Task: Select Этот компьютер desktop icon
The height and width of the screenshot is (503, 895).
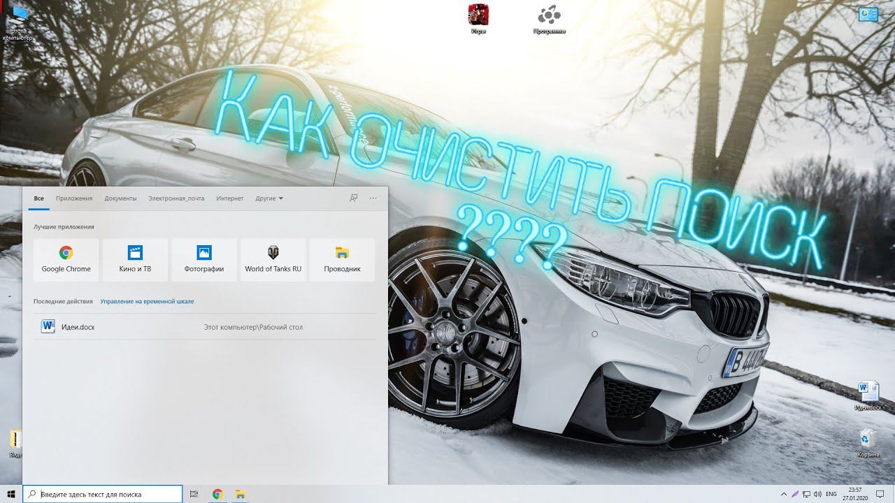Action: (17, 22)
